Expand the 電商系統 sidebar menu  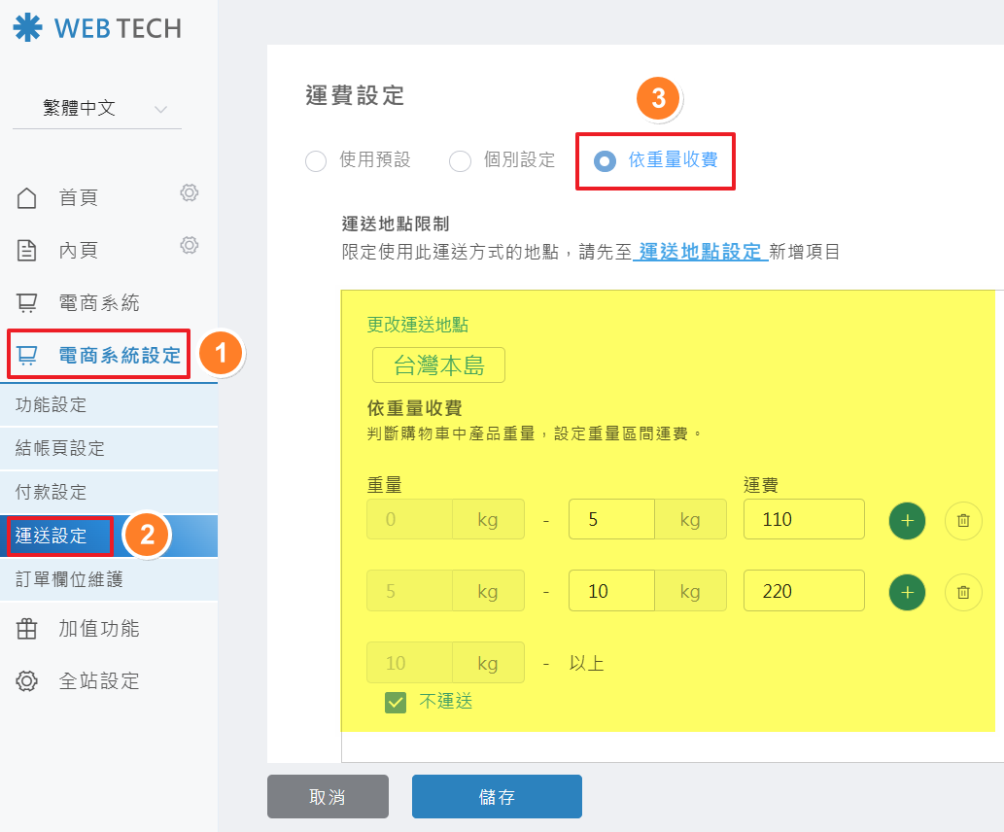pyautogui.click(x=97, y=302)
